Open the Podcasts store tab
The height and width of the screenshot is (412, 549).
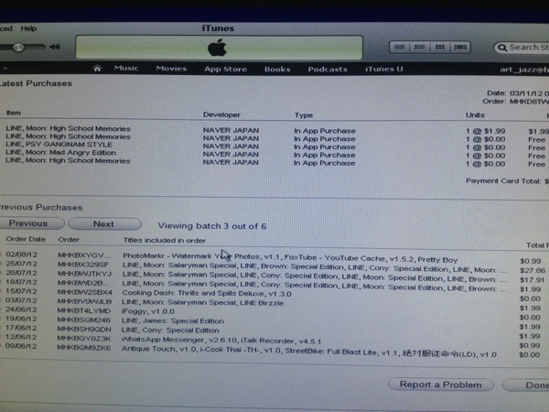tap(328, 70)
